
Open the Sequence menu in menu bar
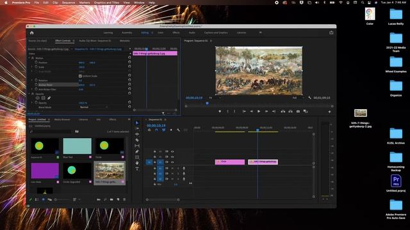(69, 3)
